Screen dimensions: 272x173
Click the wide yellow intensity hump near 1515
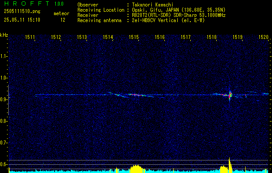click(137, 169)
